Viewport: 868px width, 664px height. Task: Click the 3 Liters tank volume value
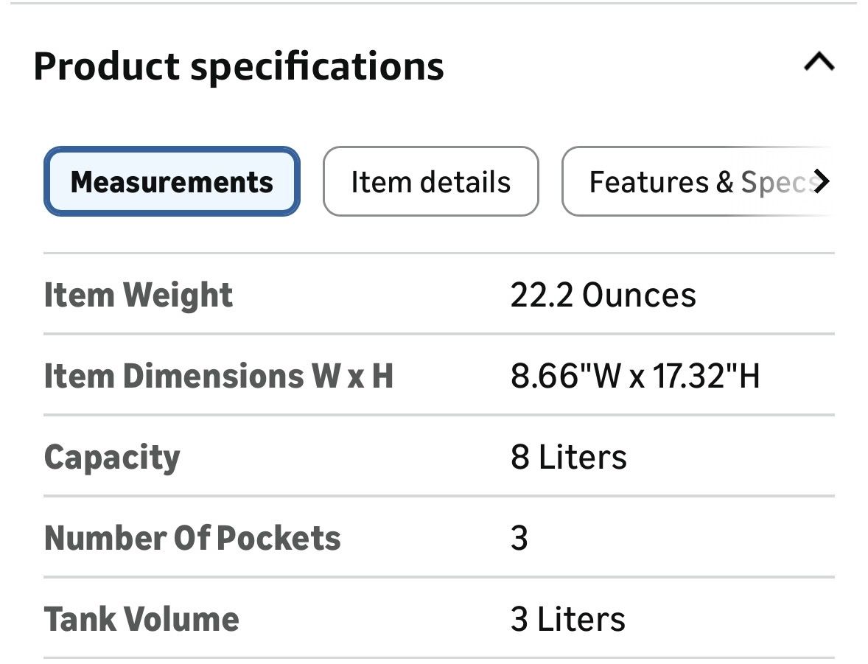click(x=567, y=619)
